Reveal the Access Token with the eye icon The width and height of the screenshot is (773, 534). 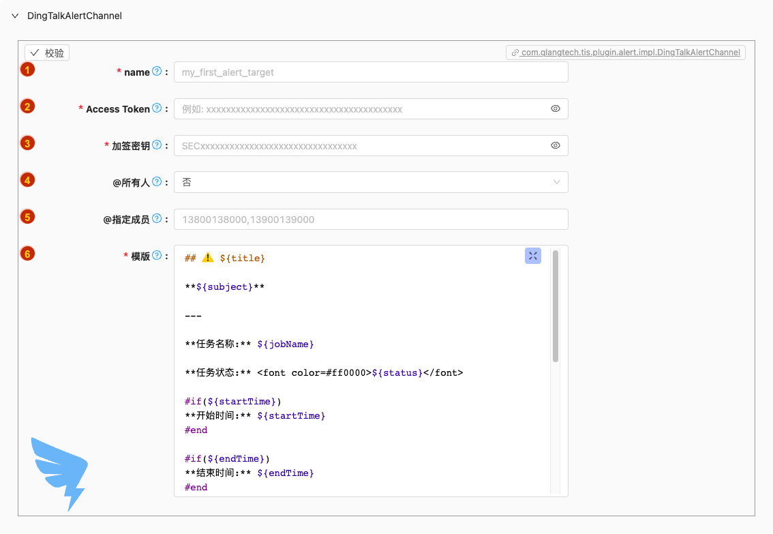(x=555, y=108)
